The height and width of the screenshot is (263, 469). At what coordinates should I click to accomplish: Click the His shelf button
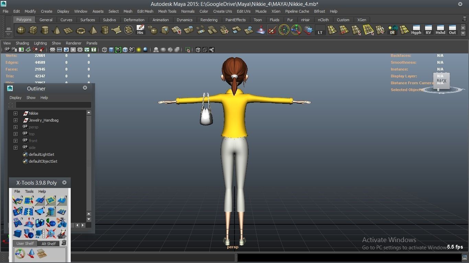[x=140, y=30]
